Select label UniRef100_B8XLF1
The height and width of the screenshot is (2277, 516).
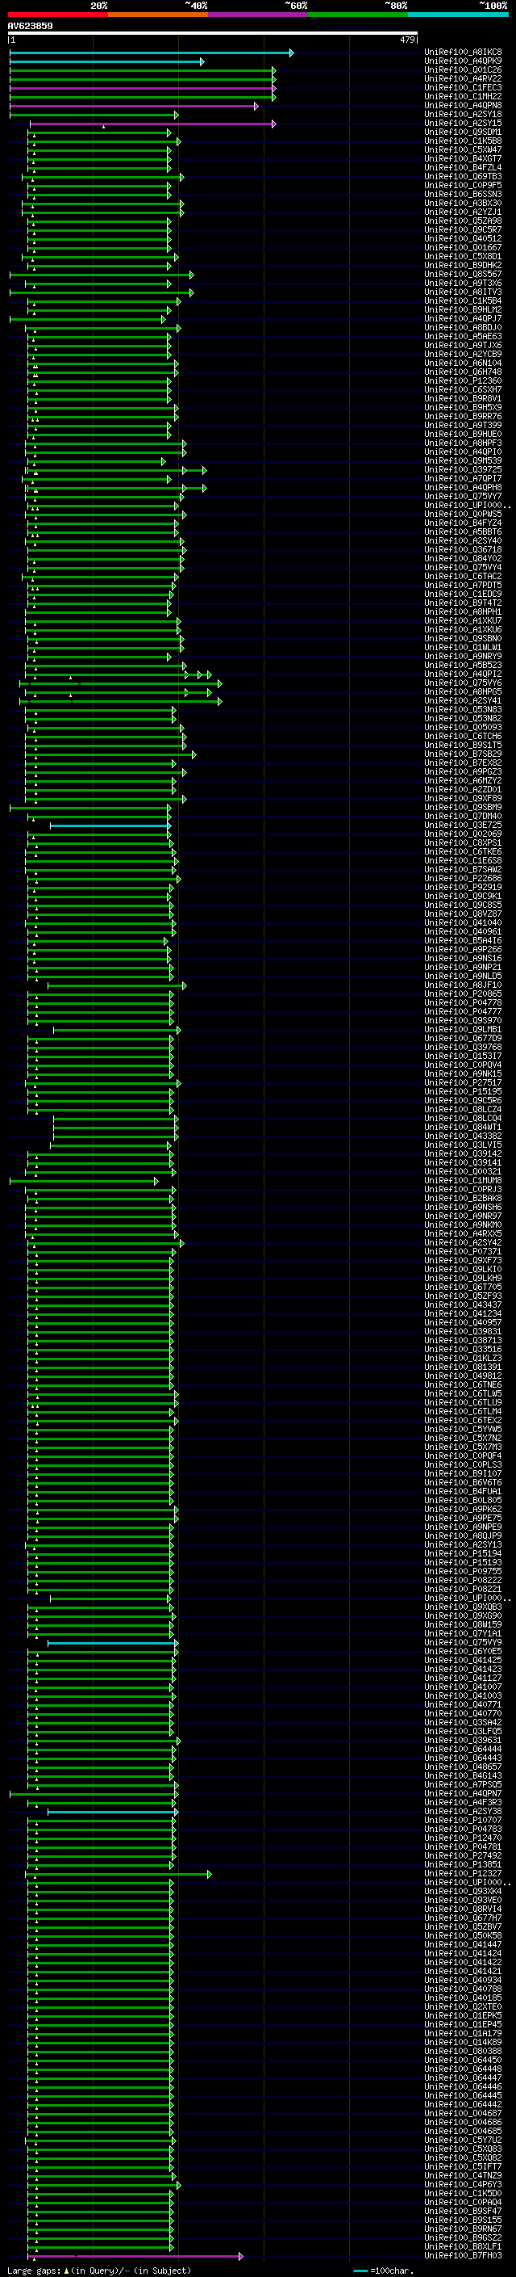[463, 2246]
